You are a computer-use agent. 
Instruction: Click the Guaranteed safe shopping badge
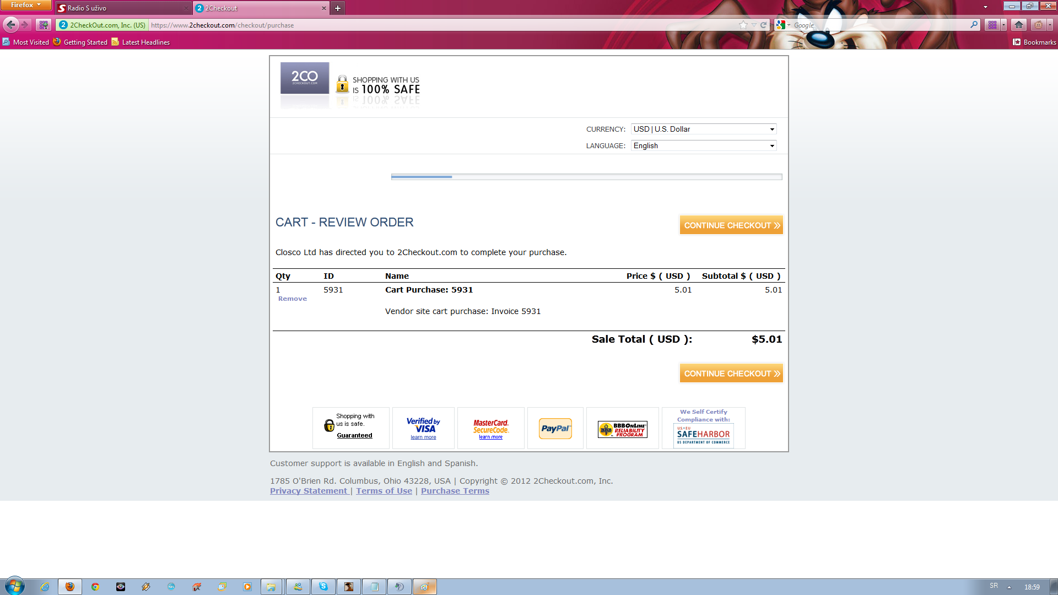[x=350, y=428]
